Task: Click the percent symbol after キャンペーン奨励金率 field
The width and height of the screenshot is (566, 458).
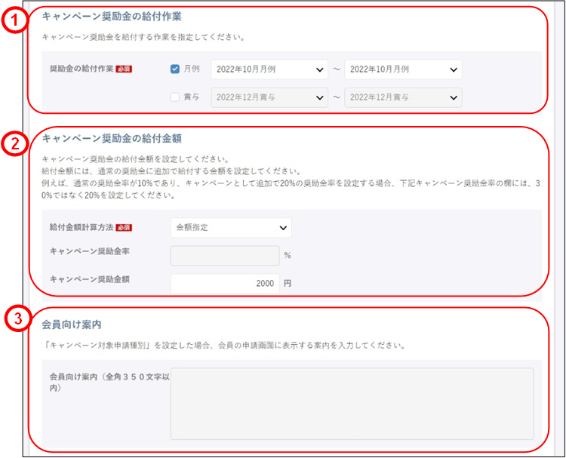Action: tap(288, 256)
